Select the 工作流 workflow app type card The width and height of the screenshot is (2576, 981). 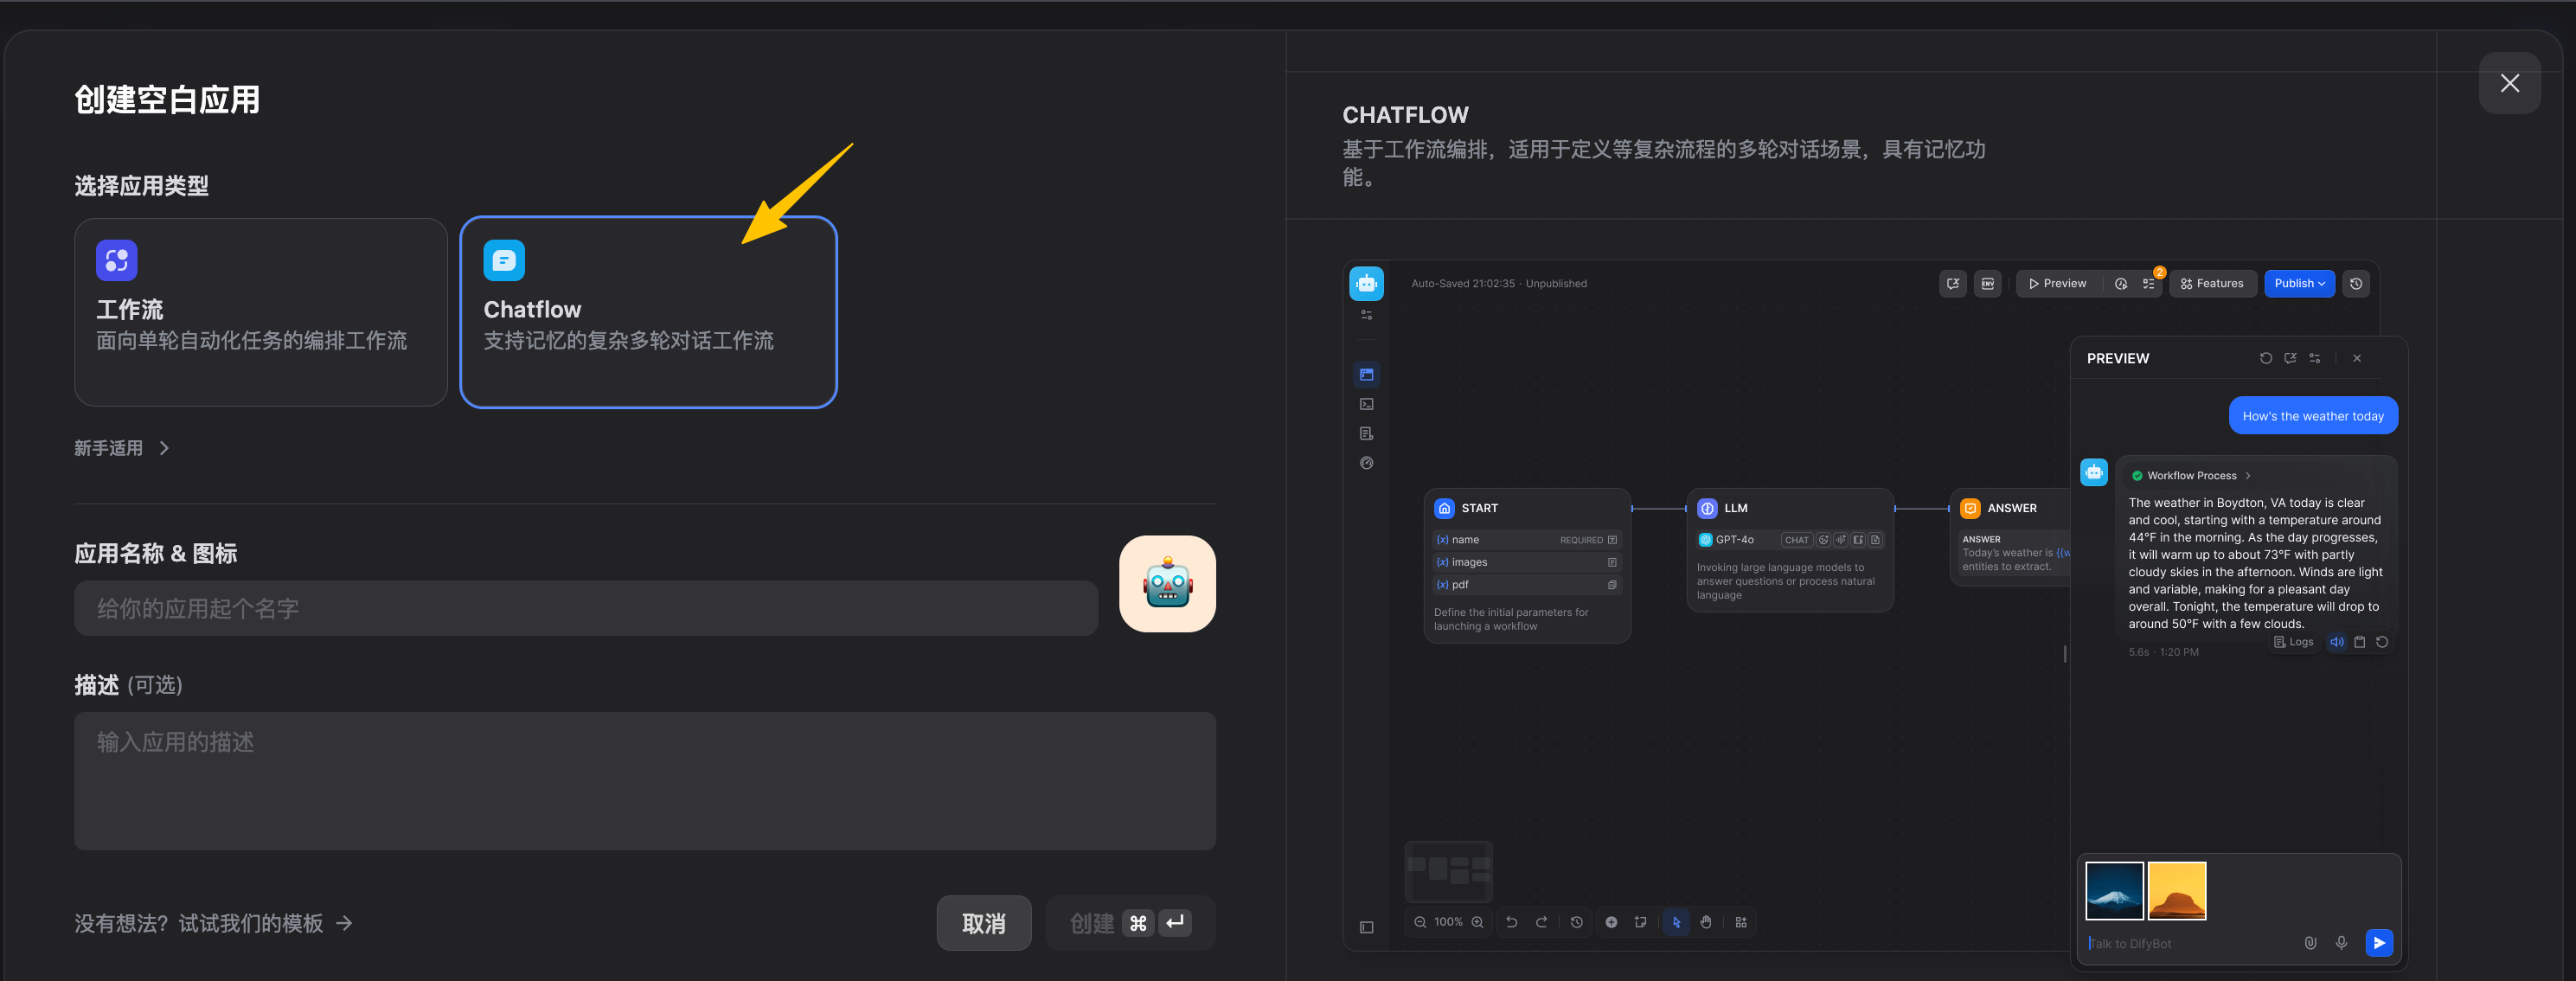coord(260,312)
